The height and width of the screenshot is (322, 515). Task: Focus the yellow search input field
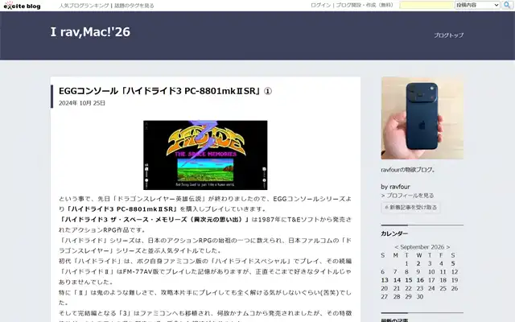426,5
